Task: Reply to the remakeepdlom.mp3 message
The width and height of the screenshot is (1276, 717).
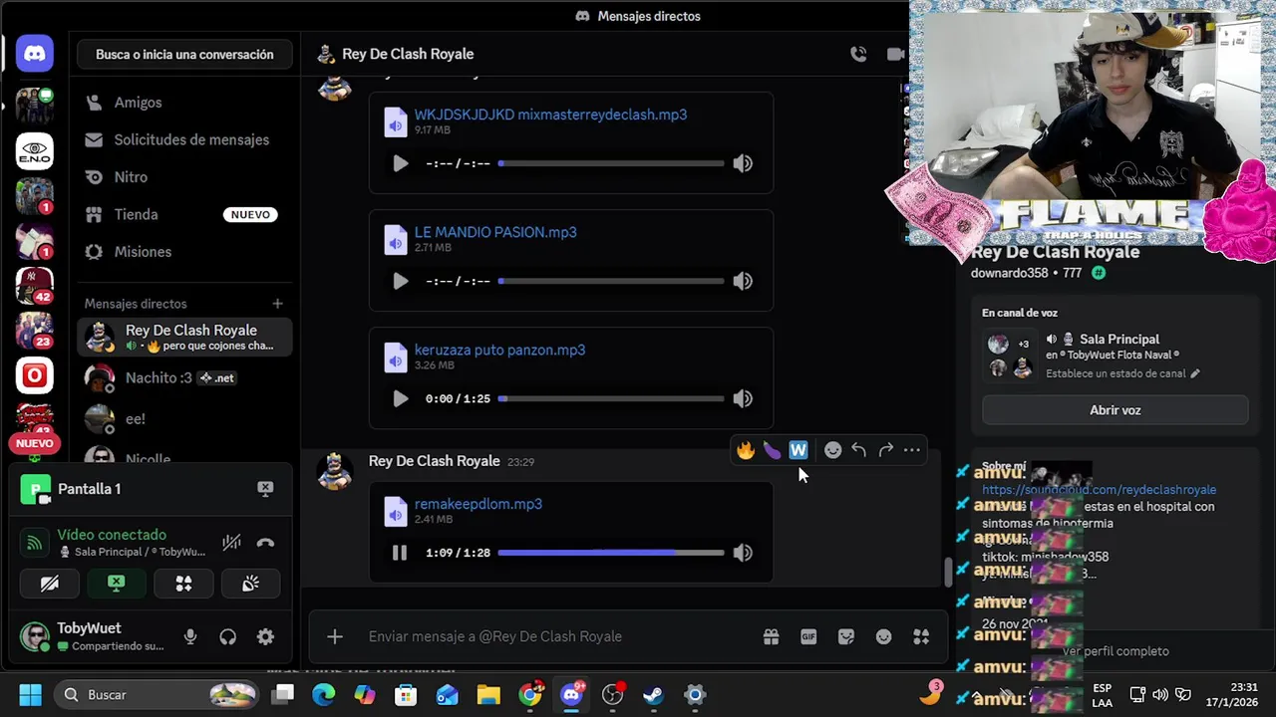Action: (x=858, y=450)
